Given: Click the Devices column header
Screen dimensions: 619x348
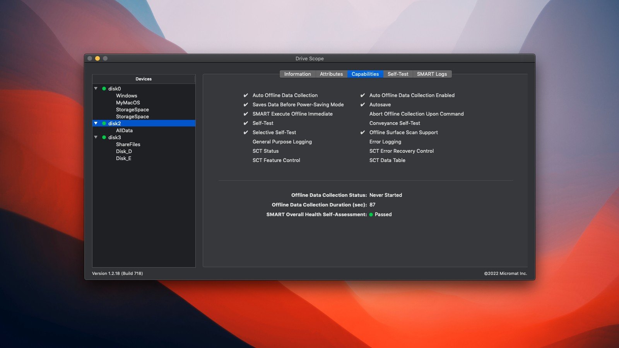Looking at the screenshot, I should [x=144, y=79].
